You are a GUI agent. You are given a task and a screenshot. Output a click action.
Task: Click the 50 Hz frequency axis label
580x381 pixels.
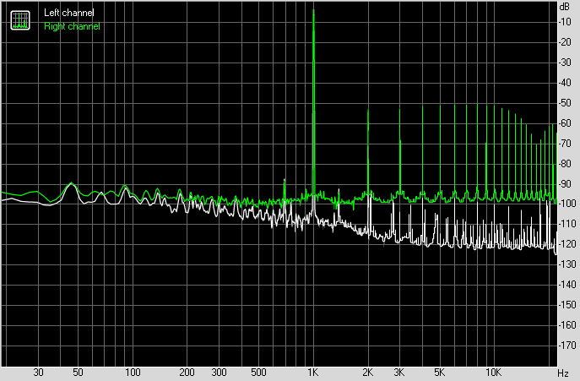coord(78,372)
